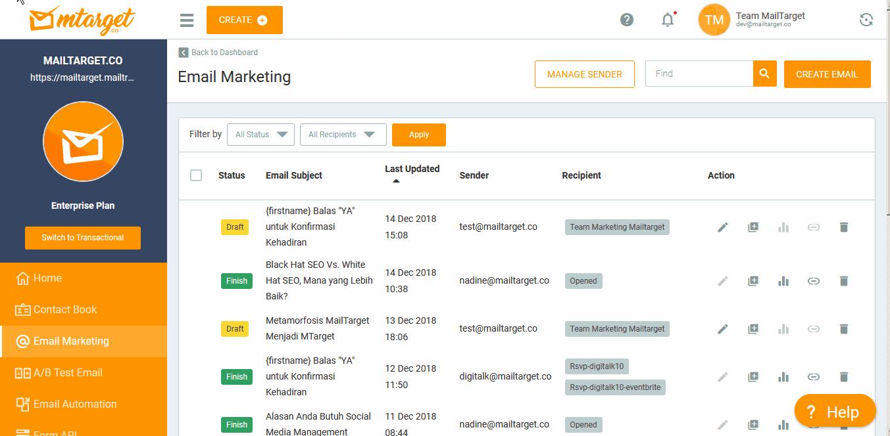Click the refresh sync icon in header
Image resolution: width=890 pixels, height=436 pixels.
866,20
